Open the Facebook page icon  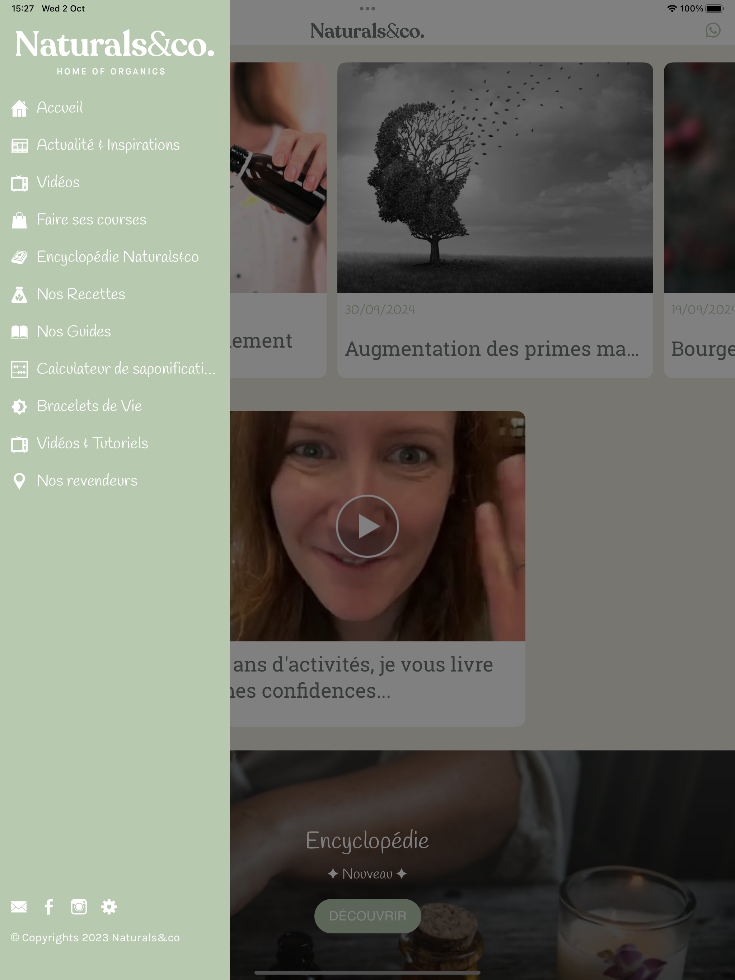pyautogui.click(x=49, y=907)
